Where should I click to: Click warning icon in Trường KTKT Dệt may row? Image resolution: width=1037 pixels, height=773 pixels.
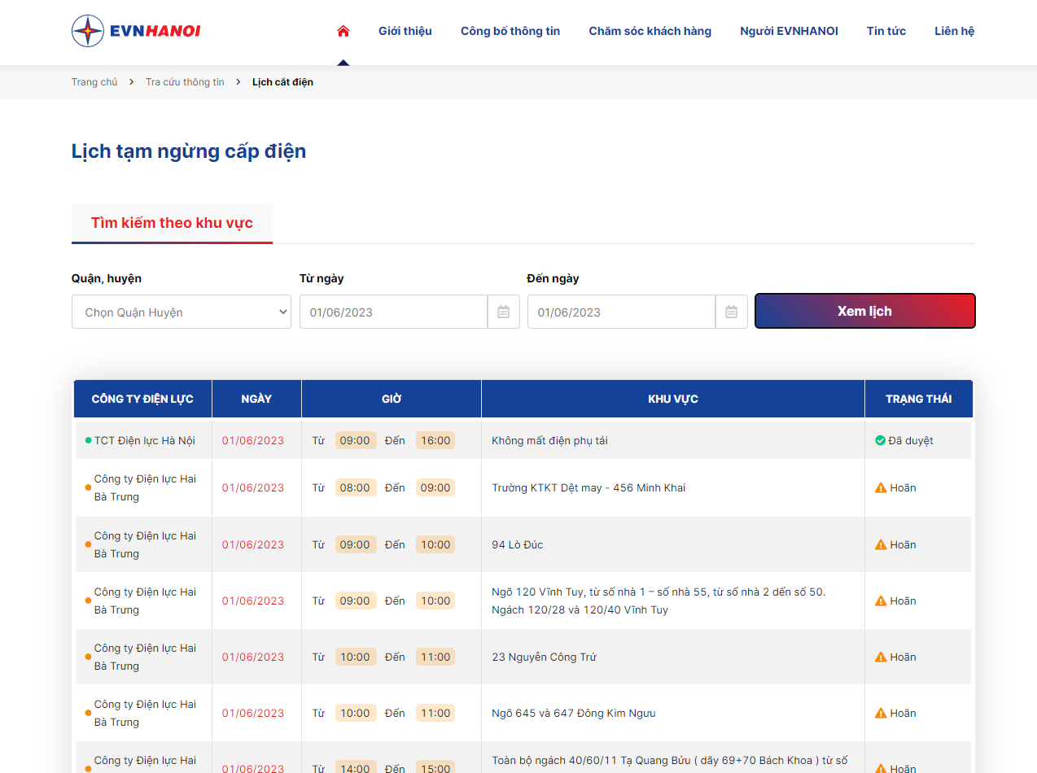881,487
